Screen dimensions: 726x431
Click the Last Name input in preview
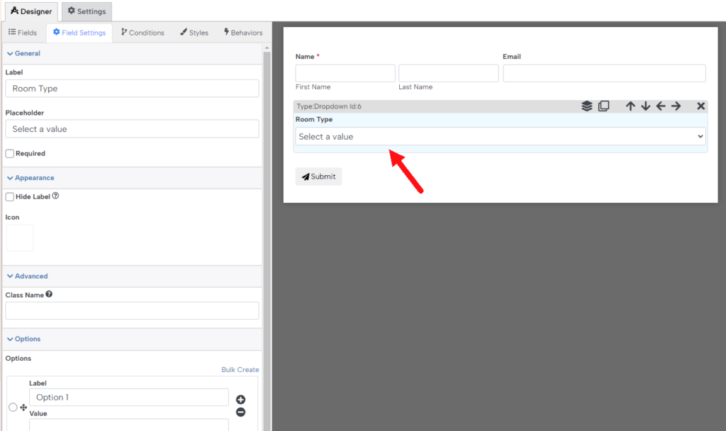pyautogui.click(x=449, y=73)
